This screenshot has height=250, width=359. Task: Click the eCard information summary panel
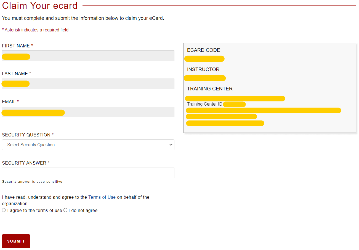[x=270, y=88]
